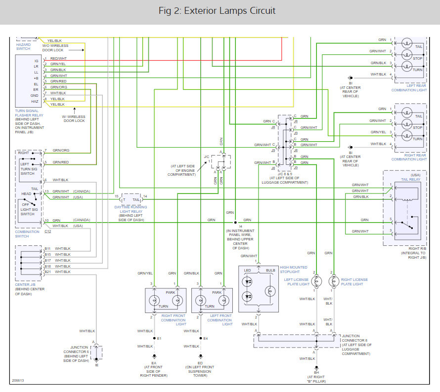Click the tail relay coil symbol
The width and height of the screenshot is (440, 392).
(406, 200)
